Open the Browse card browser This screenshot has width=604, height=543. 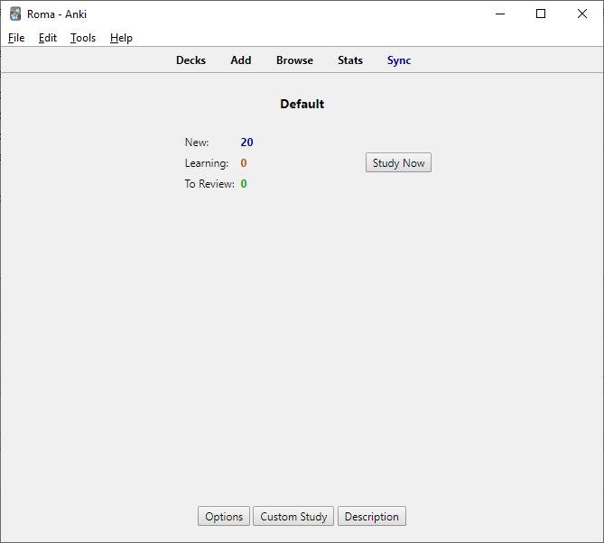(x=294, y=60)
